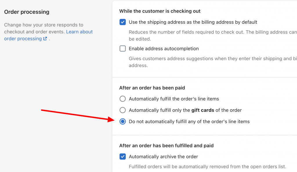Uncheck shipping address as billing address checkbox
This screenshot has width=297, height=172.
[x=123, y=22]
